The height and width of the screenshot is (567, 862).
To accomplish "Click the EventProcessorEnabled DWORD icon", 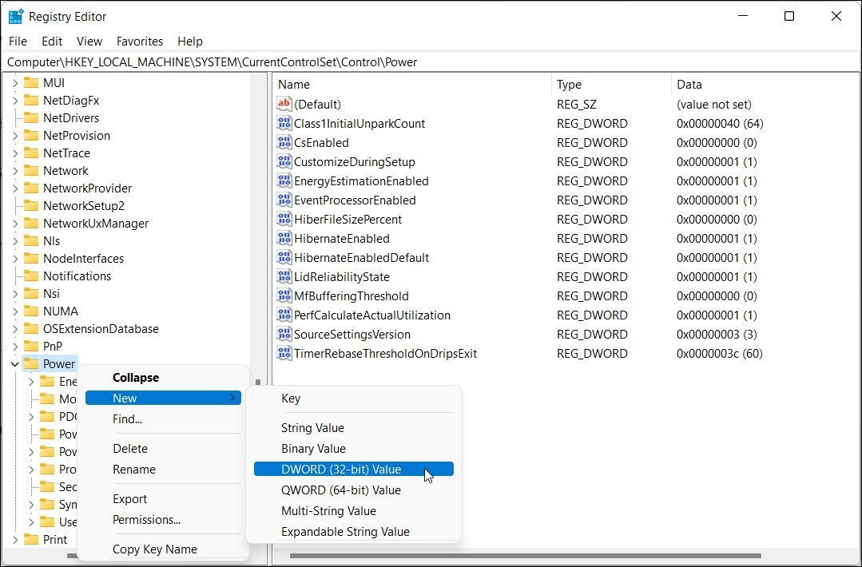I will coord(284,200).
